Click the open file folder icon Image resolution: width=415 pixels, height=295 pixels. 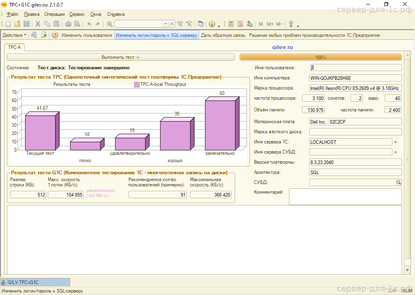pyautogui.click(x=18, y=24)
